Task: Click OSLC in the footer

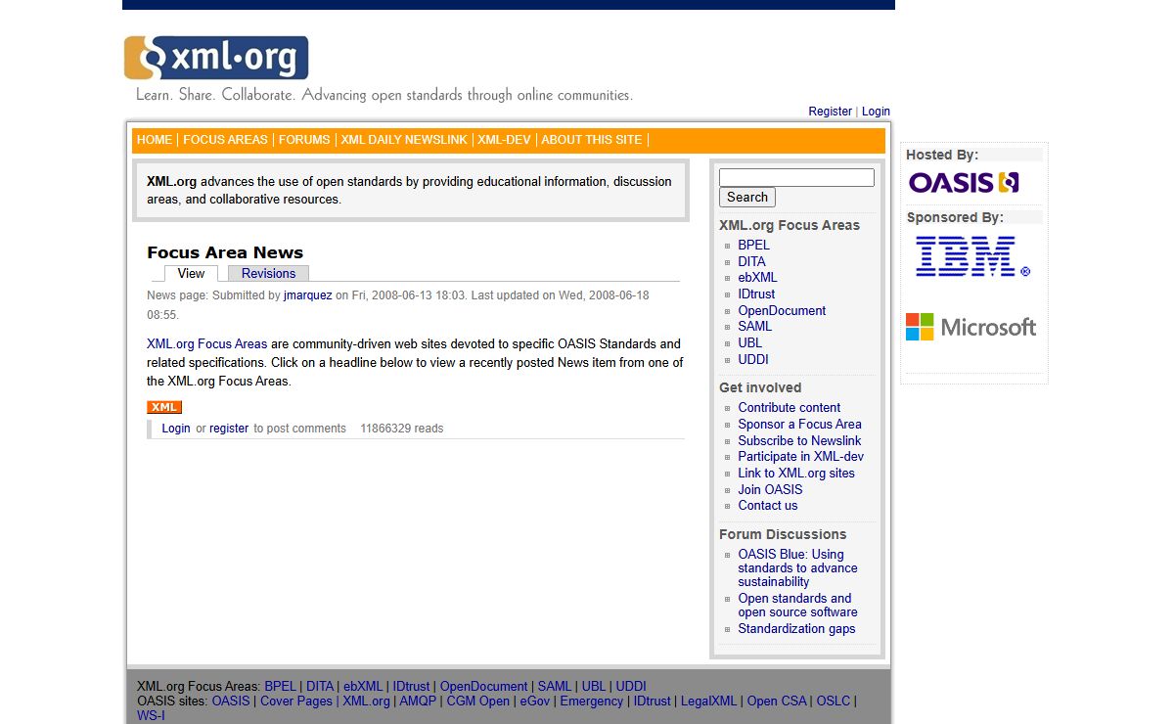Action: click(834, 701)
